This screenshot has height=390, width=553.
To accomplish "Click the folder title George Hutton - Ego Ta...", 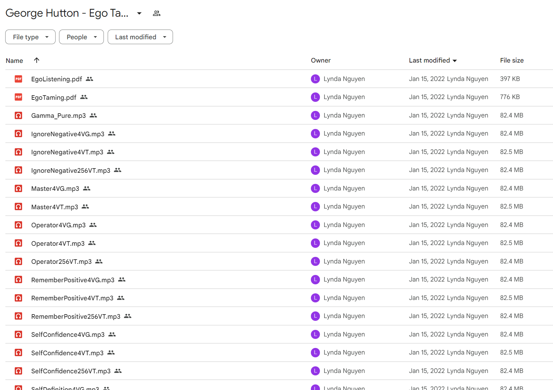I will 67,13.
